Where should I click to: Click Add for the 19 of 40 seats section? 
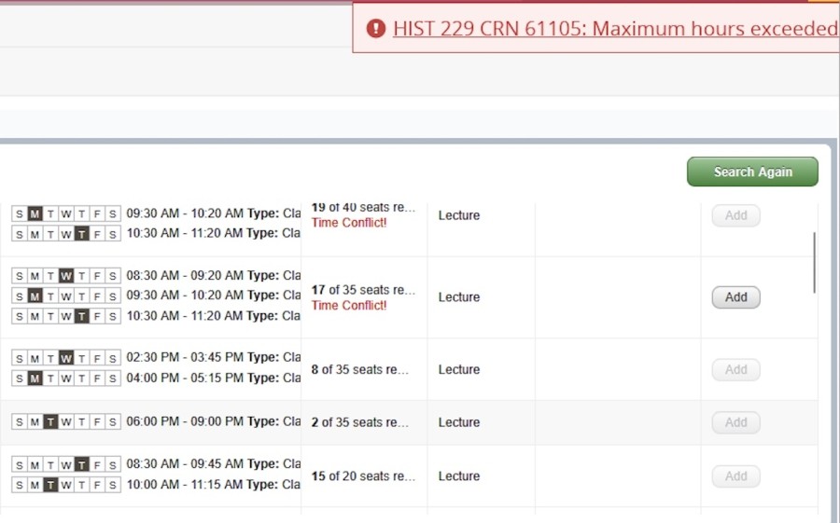tap(735, 215)
